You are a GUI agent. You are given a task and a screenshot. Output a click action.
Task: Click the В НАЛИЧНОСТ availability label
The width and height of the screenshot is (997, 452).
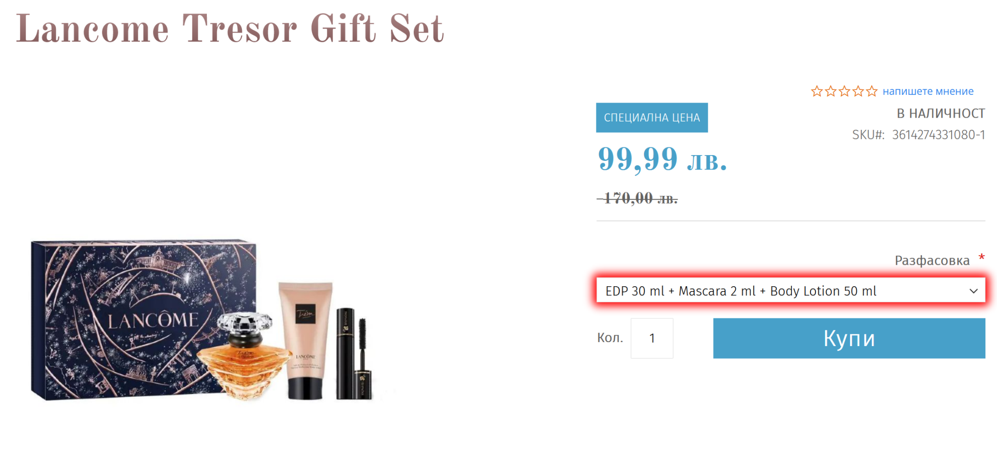click(x=941, y=113)
